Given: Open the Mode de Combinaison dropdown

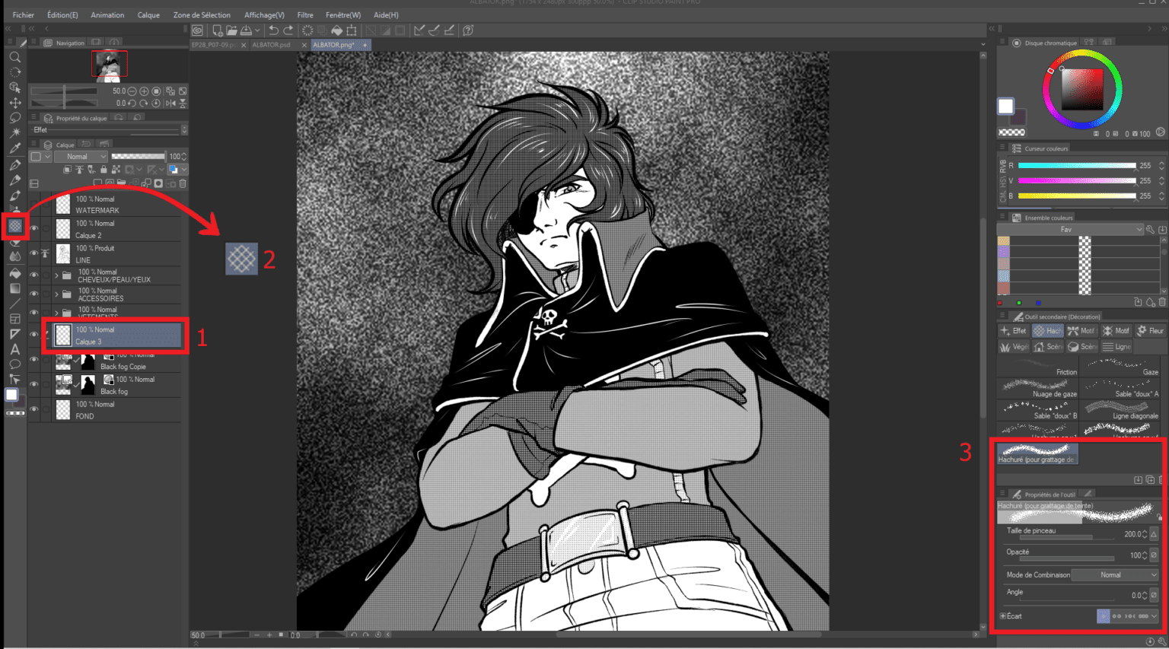Looking at the screenshot, I should point(1114,575).
